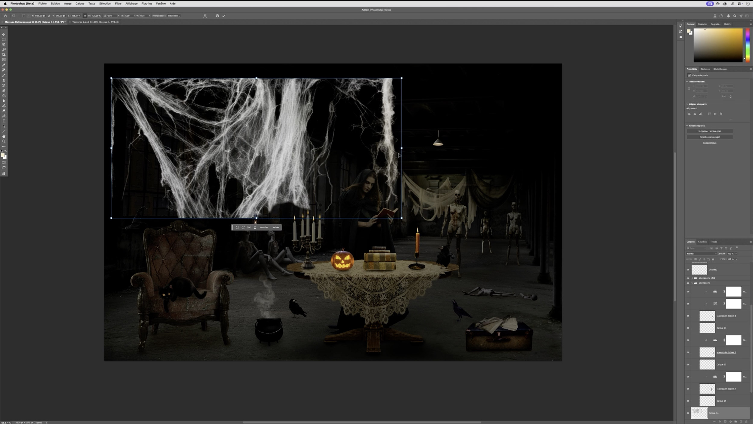Hide the Chapeau layer

(688, 270)
